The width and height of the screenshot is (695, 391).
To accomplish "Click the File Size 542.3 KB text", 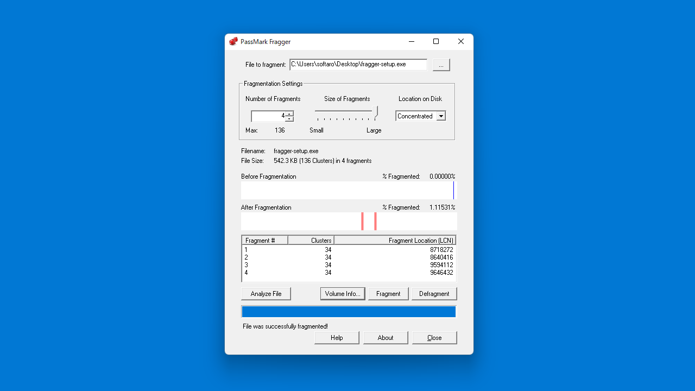I will (x=323, y=161).
